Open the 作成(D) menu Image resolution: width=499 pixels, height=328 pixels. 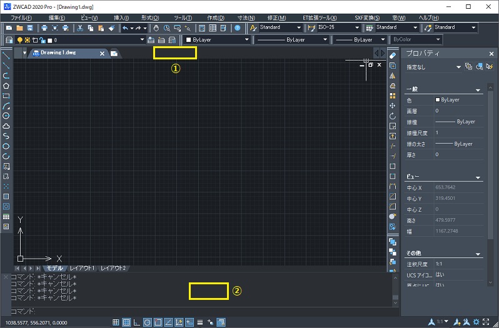tap(216, 17)
